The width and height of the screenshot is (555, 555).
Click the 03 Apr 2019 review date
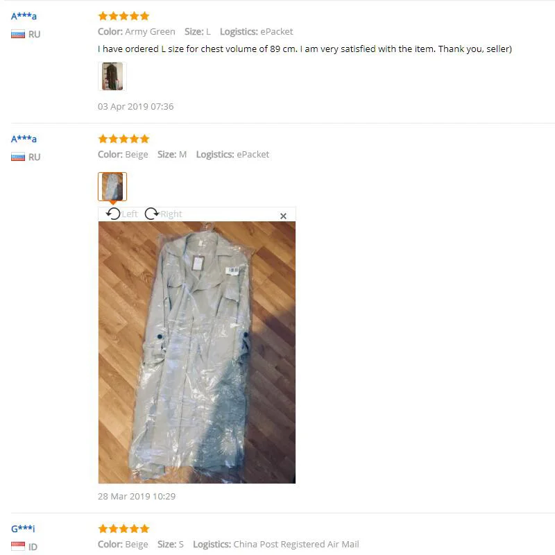(135, 107)
